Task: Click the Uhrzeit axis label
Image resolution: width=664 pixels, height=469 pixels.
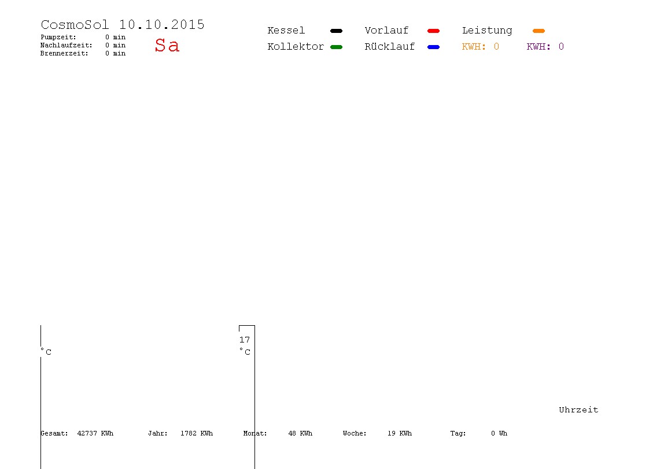Action: [578, 410]
